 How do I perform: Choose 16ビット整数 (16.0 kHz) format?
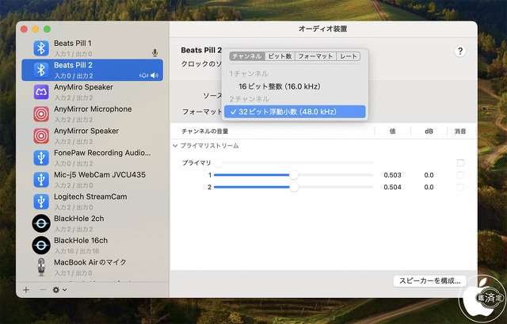click(x=295, y=86)
